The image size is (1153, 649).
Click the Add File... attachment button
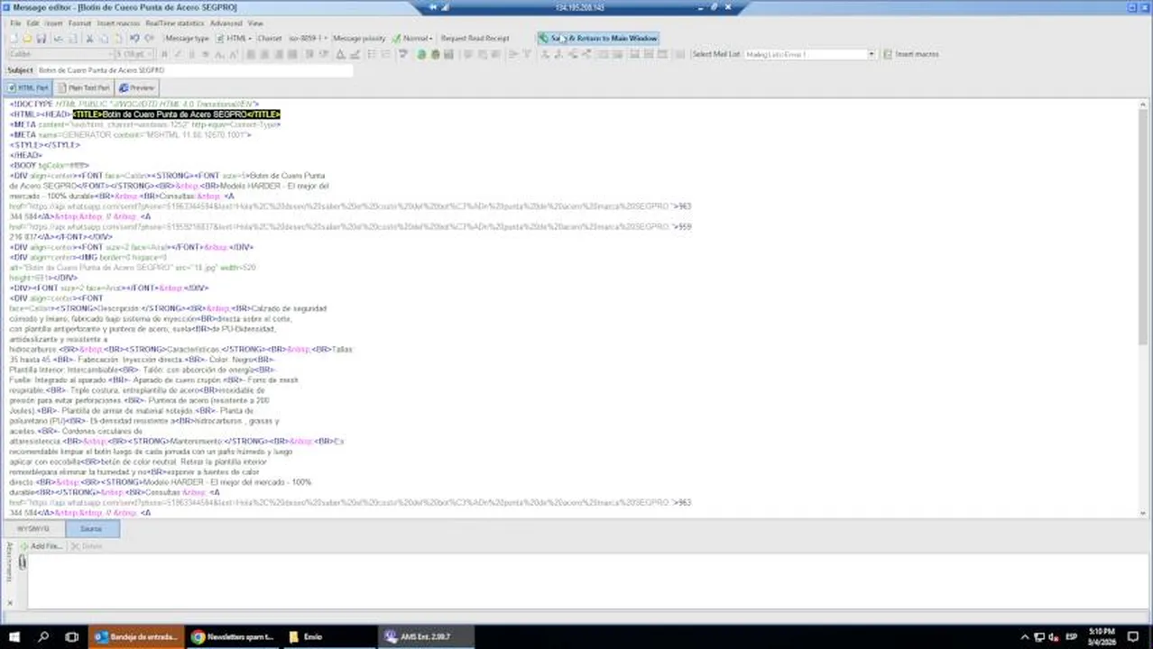point(41,546)
